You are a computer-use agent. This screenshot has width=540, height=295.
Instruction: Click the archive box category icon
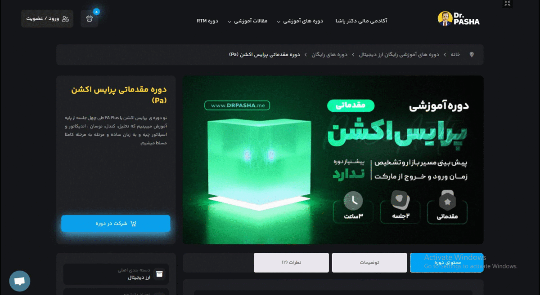(159, 274)
